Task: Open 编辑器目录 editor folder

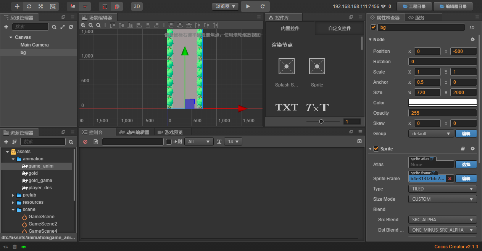Action: point(453,6)
